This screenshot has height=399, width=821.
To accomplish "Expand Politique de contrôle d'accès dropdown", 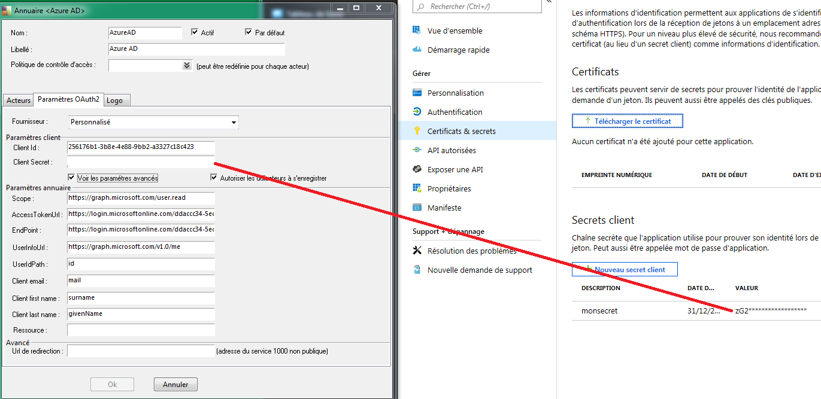I will click(x=187, y=66).
